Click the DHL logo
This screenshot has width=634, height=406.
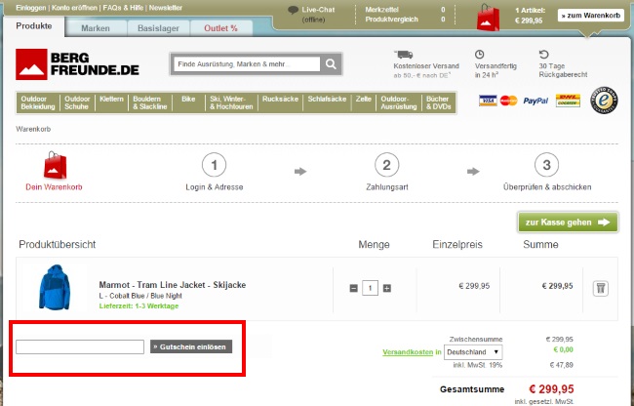coord(568,101)
